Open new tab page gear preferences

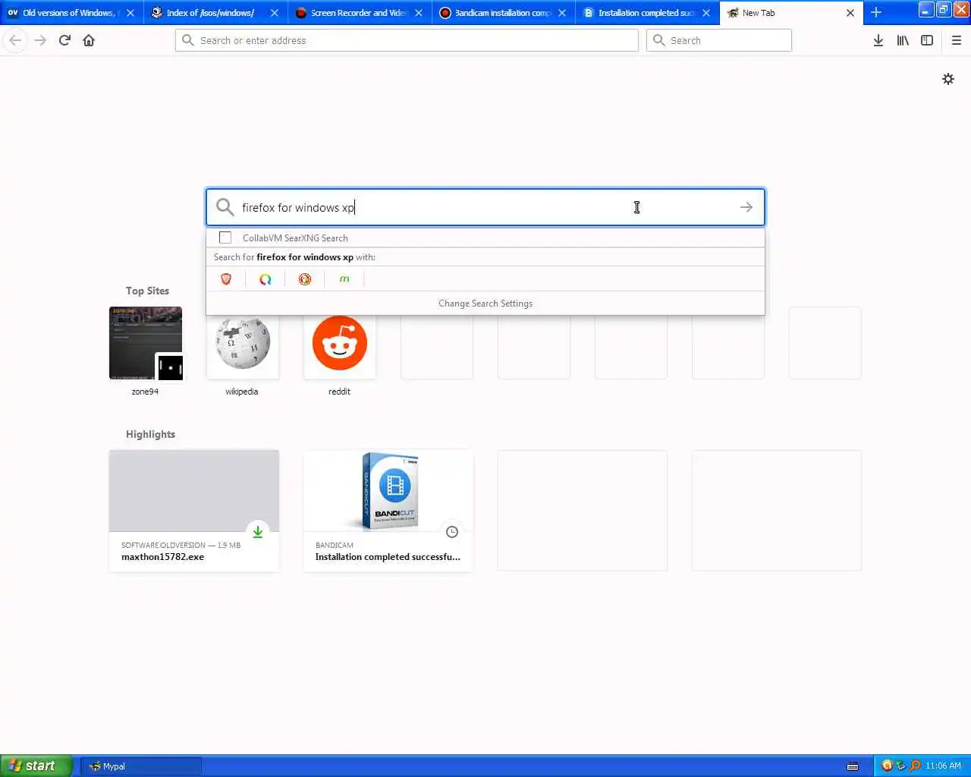coord(948,79)
